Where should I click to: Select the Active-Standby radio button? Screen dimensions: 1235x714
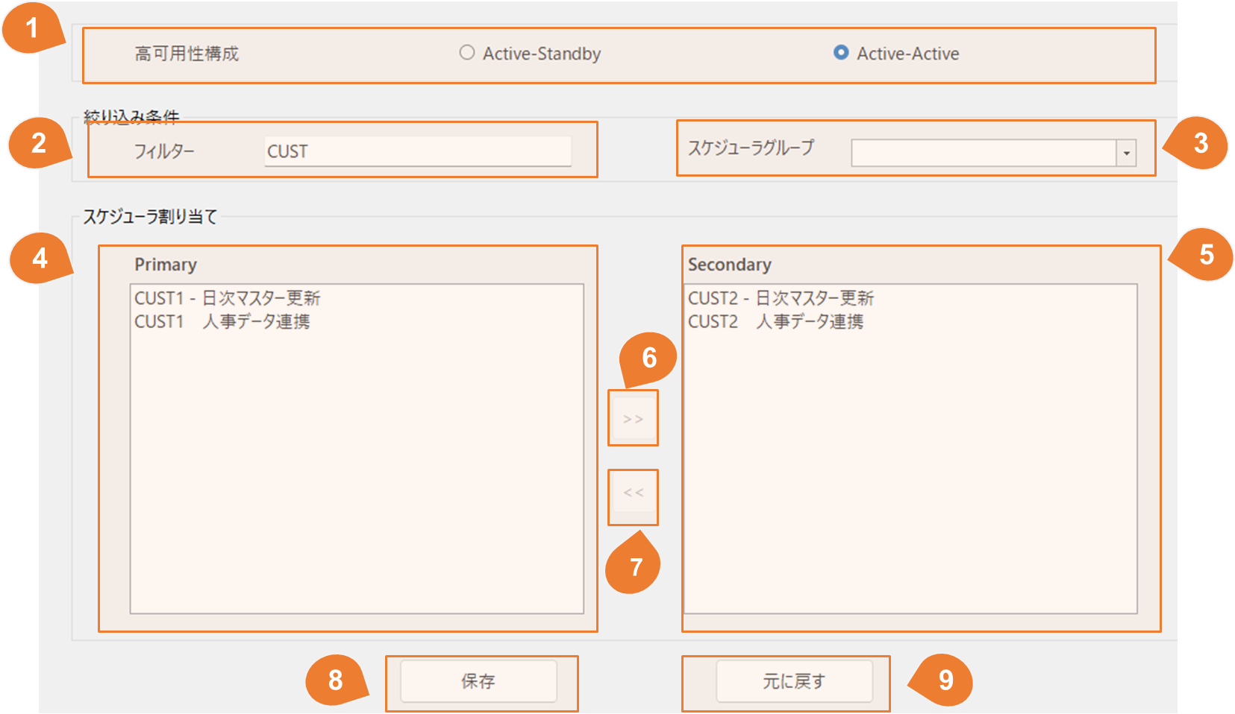tap(467, 53)
